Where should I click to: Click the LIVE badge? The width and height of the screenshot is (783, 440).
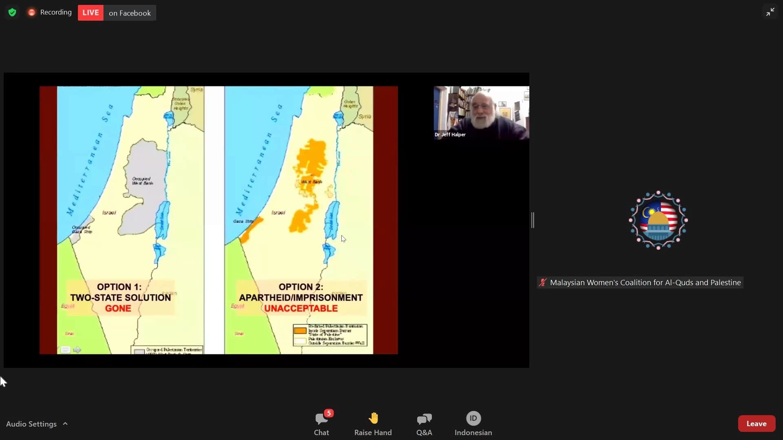click(x=91, y=13)
